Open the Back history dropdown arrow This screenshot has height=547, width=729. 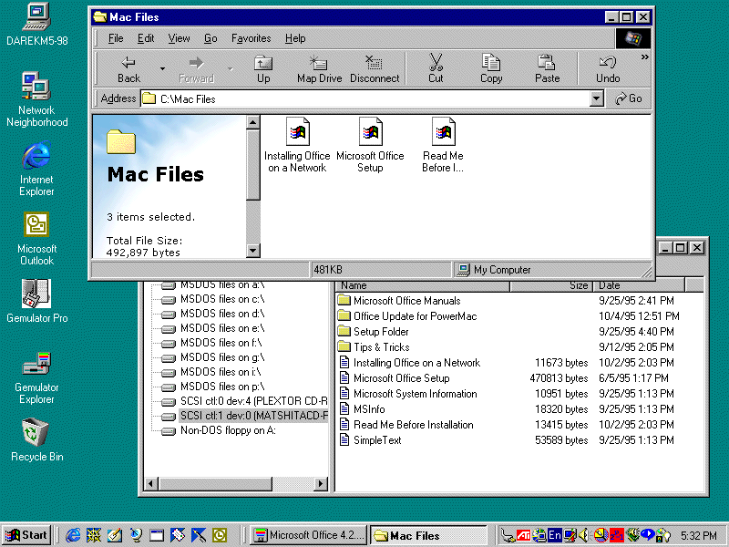(x=162, y=69)
